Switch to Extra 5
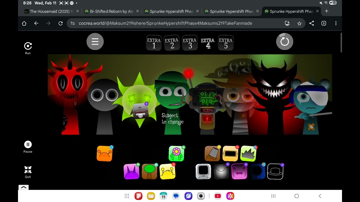Image resolution: width=360 pixels, height=202 pixels. click(226, 43)
